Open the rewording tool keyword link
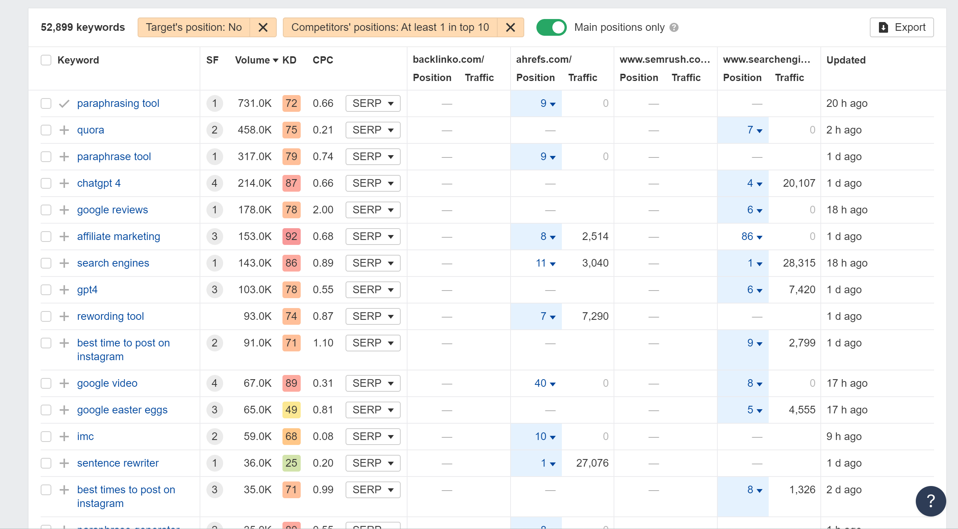 pyautogui.click(x=110, y=316)
